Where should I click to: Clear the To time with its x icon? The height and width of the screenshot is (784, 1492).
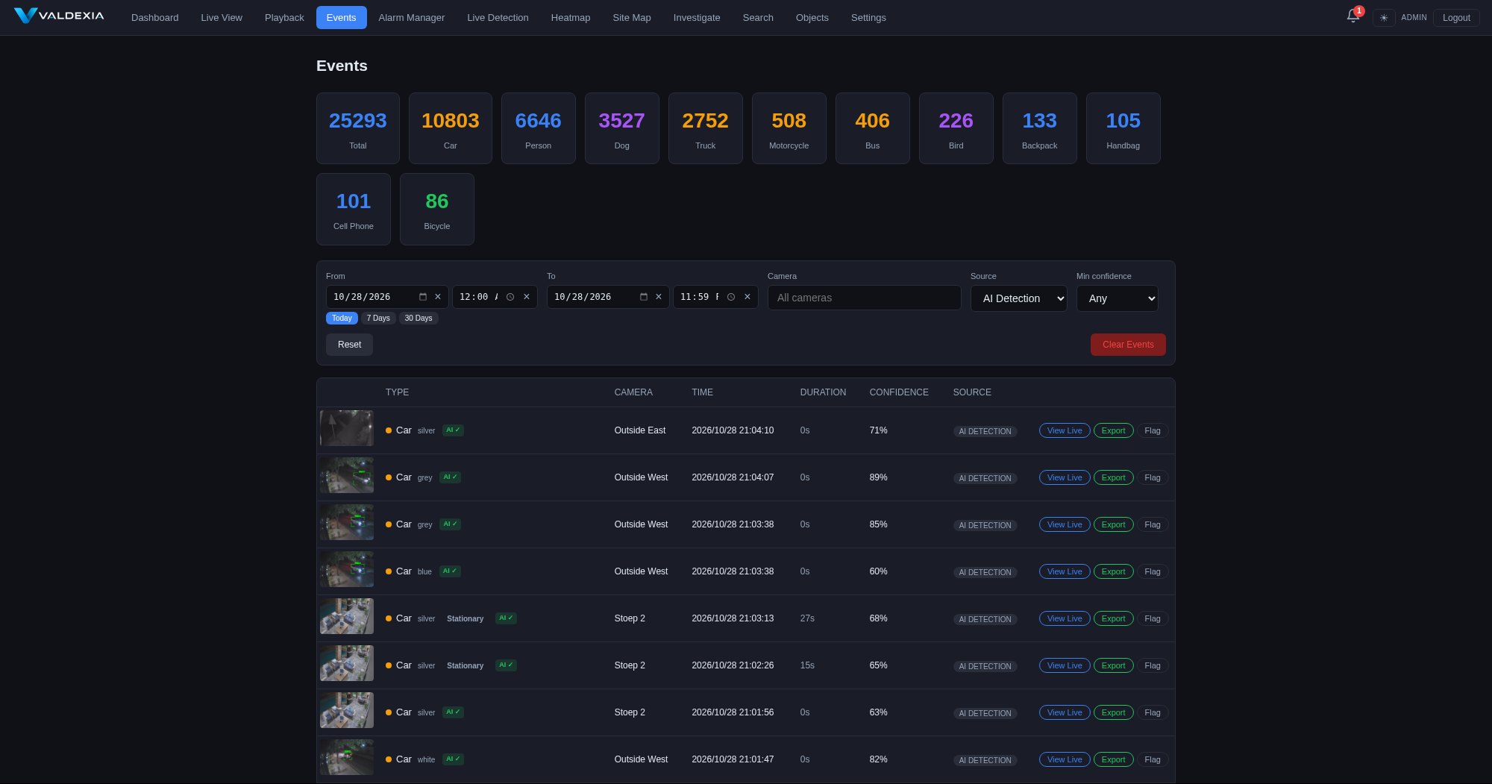747,297
